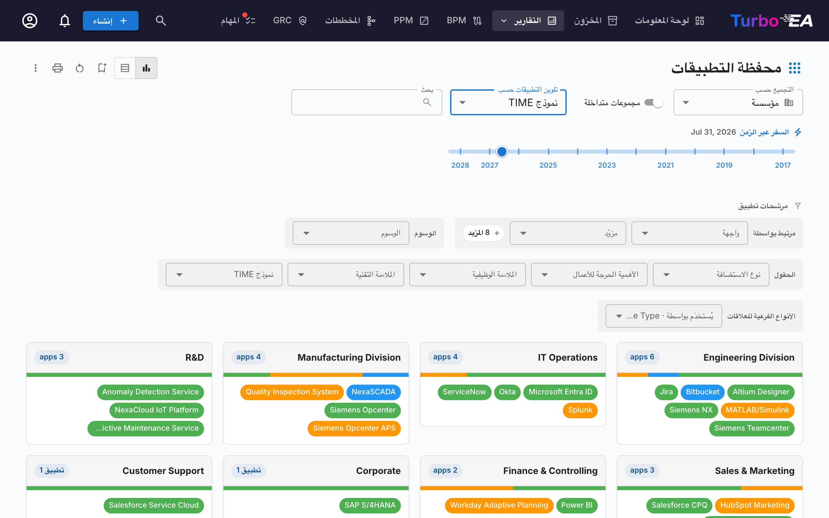829x518 pixels.
Task: Open the Bitbucket application chip
Action: 703,392
